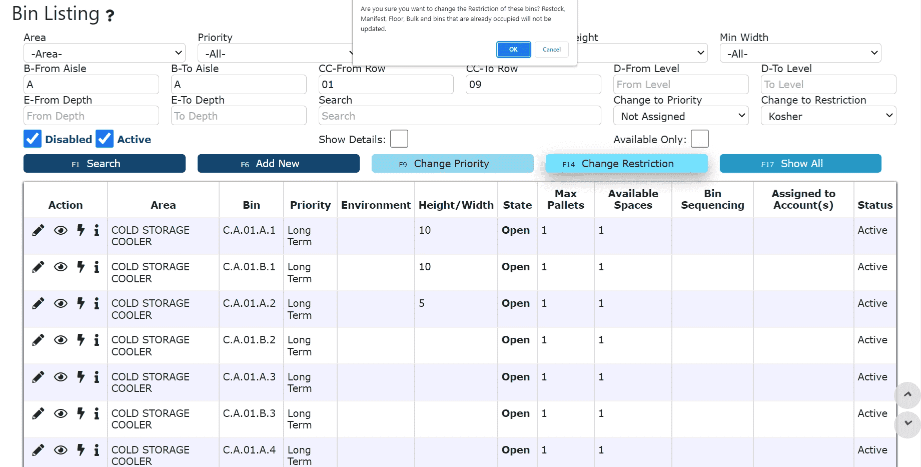Open info icon for bin C.A.01.B.2
This screenshot has height=467, width=921.
point(97,340)
